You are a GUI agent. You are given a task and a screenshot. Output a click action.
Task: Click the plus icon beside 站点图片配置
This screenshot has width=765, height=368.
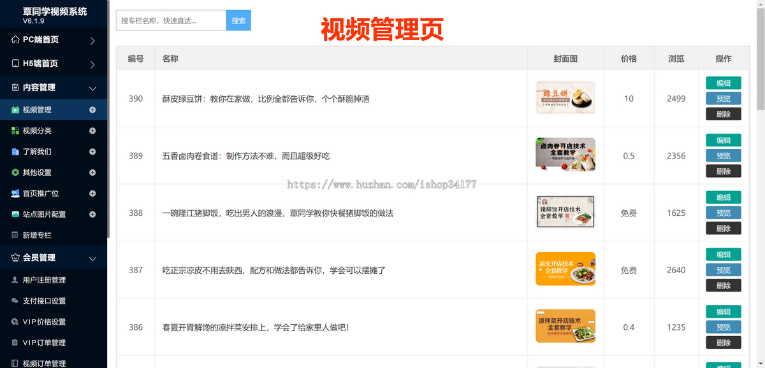pyautogui.click(x=92, y=215)
